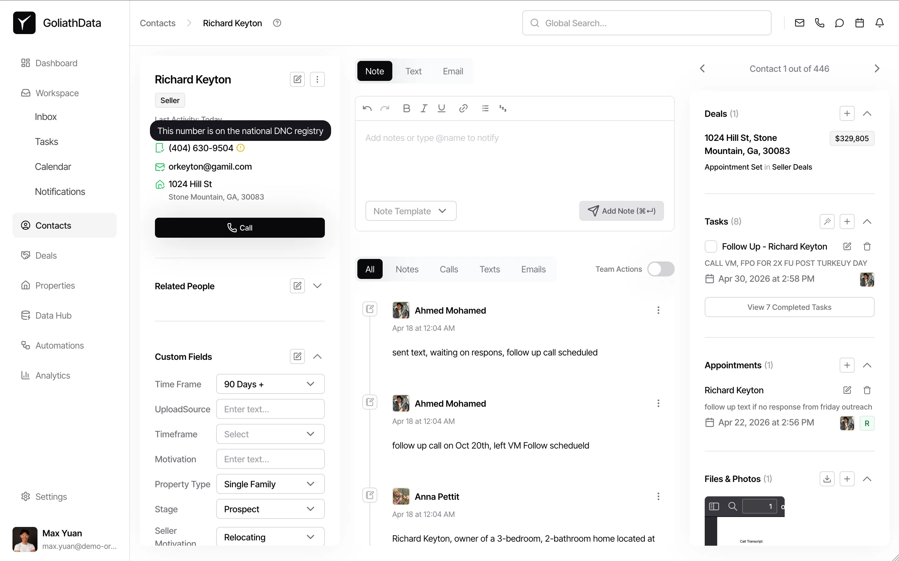Insert a link using the note toolbar icon
Image resolution: width=899 pixels, height=561 pixels.
(x=463, y=108)
